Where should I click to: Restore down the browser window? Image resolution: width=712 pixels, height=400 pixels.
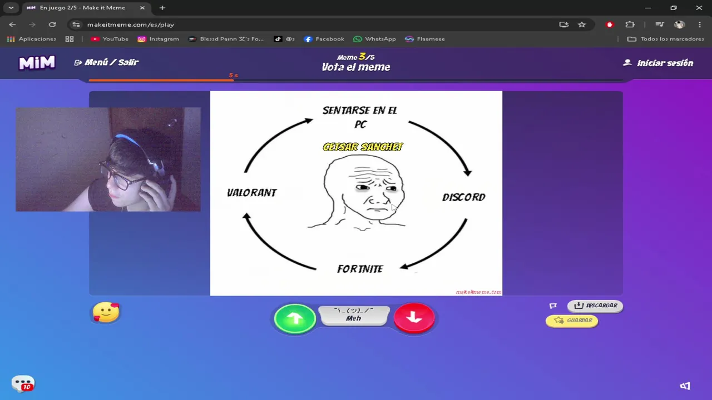674,8
